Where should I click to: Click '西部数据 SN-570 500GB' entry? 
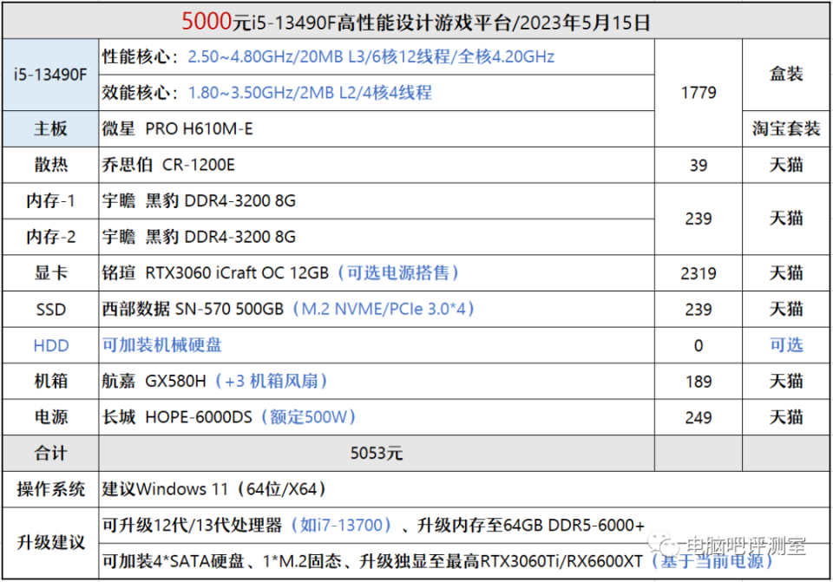(x=193, y=309)
